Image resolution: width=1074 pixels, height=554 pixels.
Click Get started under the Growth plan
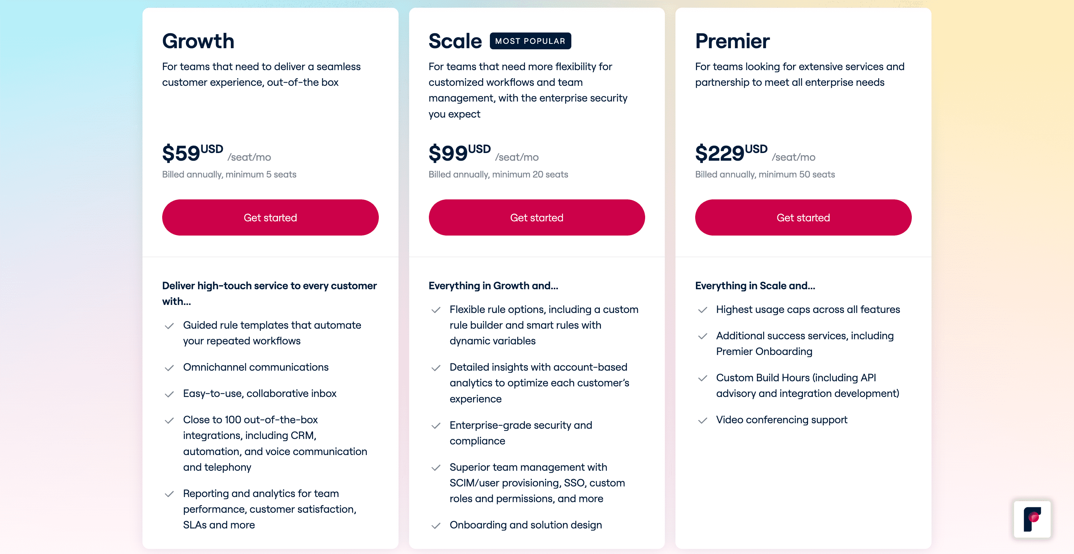tap(270, 218)
